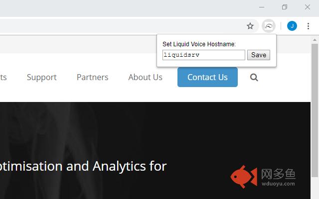Bookmark this page with the star icon
The image size is (319, 199).
250,26
